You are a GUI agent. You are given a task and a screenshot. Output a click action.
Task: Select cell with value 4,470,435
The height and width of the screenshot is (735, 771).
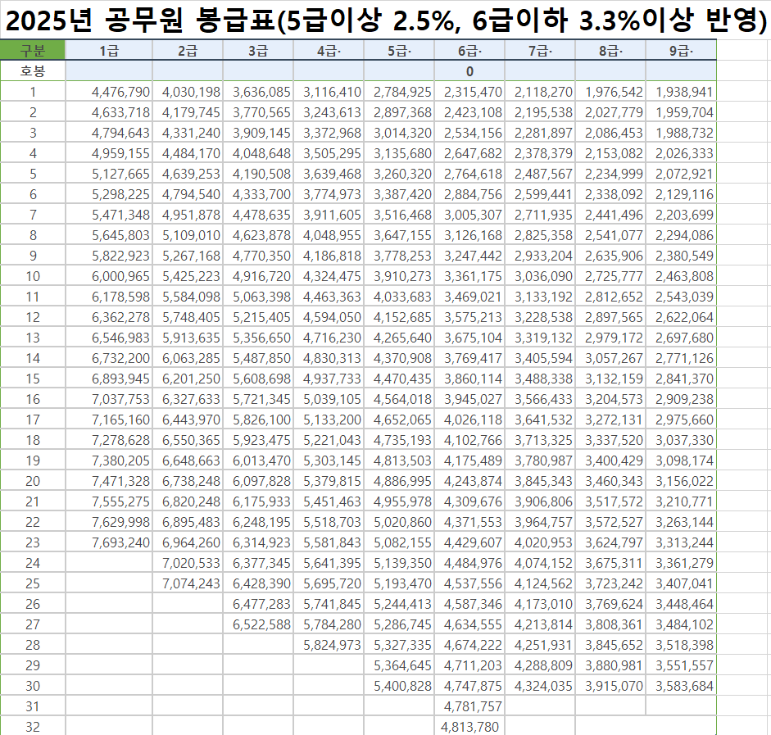click(x=399, y=379)
